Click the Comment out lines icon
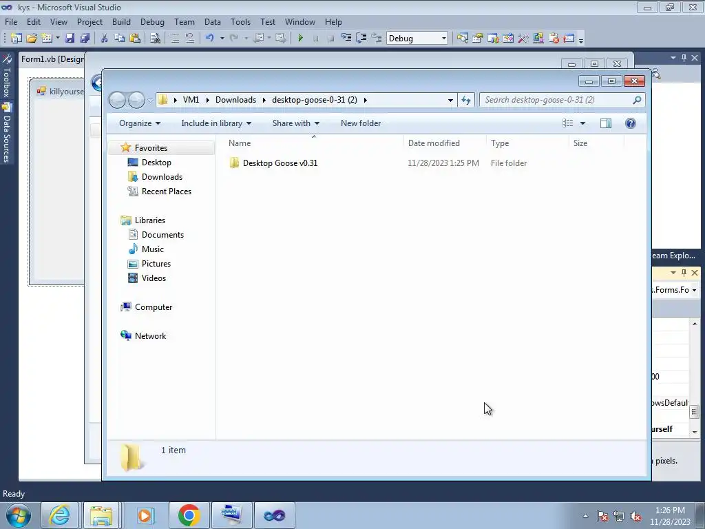 pos(175,39)
